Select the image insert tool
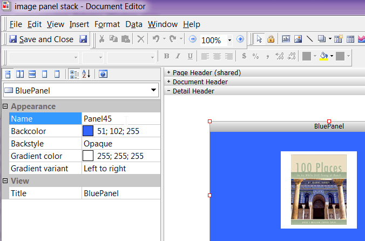 coord(298,39)
